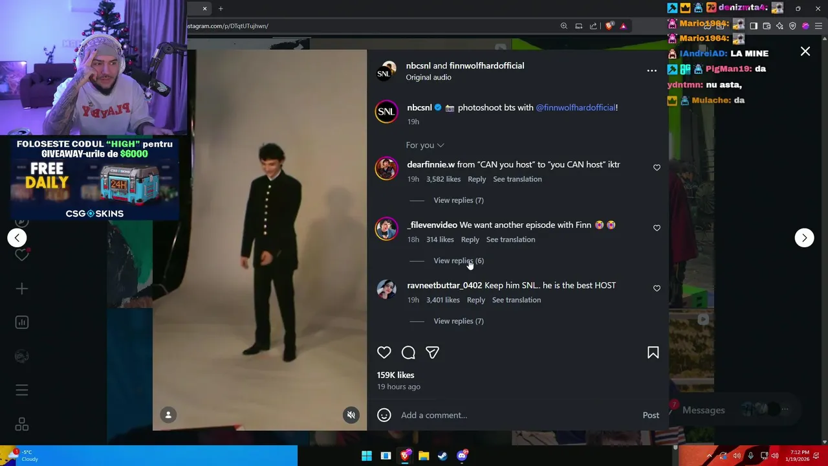Image resolution: width=828 pixels, height=466 pixels.
Task: Reply to _filevenvideo's comment
Action: tap(470, 239)
